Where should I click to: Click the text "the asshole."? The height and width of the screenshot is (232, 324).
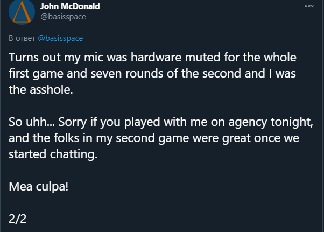point(40,90)
